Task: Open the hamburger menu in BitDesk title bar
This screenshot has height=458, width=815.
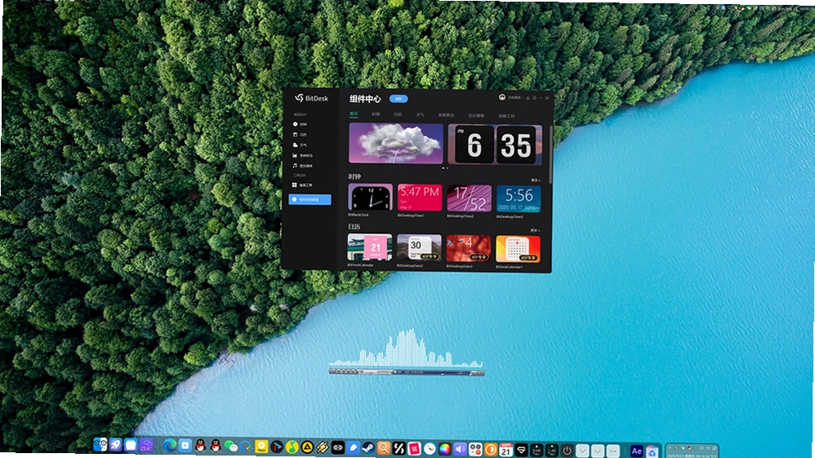Action: 534,98
